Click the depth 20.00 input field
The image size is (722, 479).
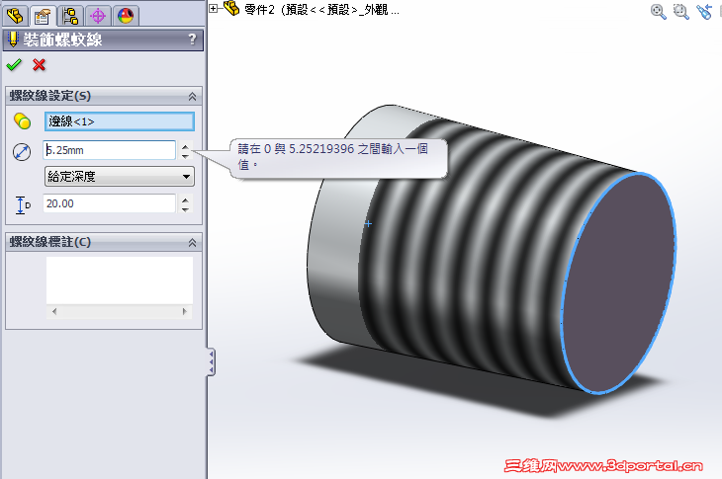(109, 203)
